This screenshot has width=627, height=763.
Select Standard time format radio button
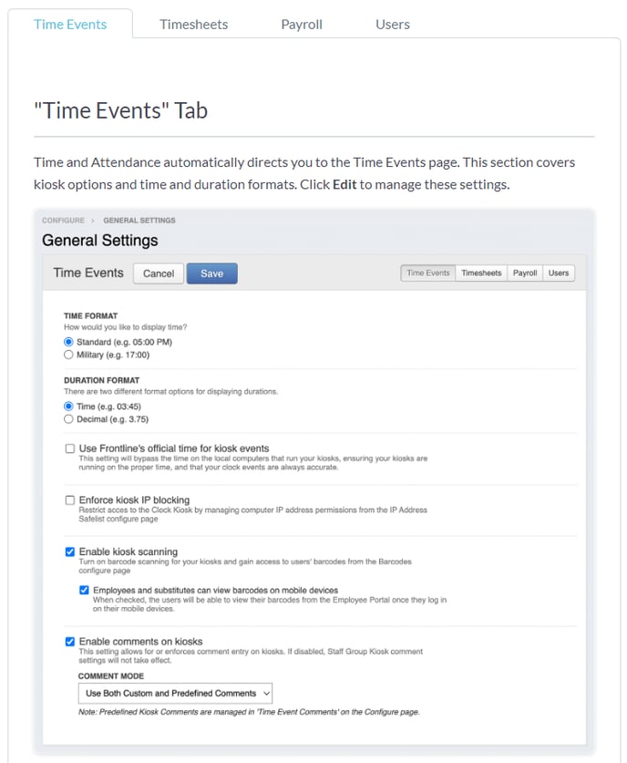(x=69, y=342)
